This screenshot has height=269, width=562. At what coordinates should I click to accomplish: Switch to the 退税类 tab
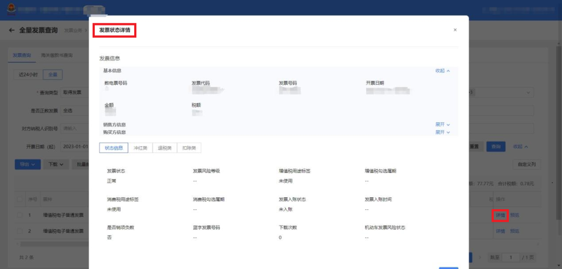[x=165, y=148]
